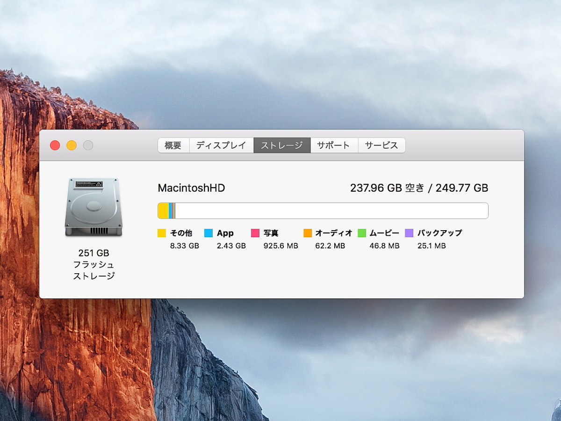Click the バックアップ category label
561x421 pixels.
[x=439, y=233]
